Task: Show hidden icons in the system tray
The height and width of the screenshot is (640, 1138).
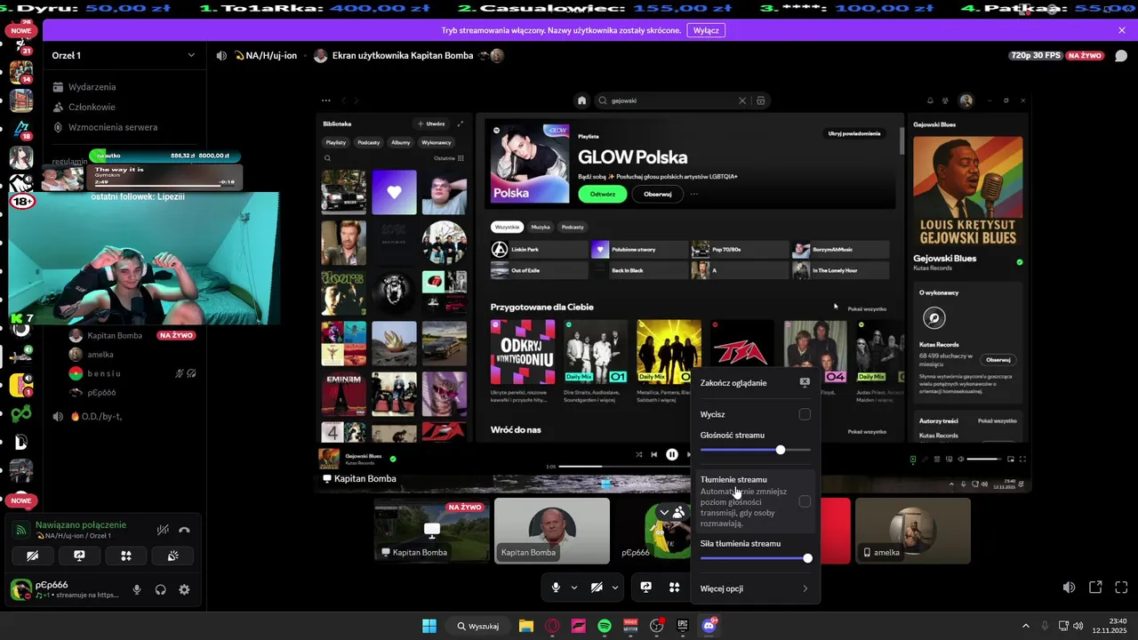Action: tap(1025, 626)
